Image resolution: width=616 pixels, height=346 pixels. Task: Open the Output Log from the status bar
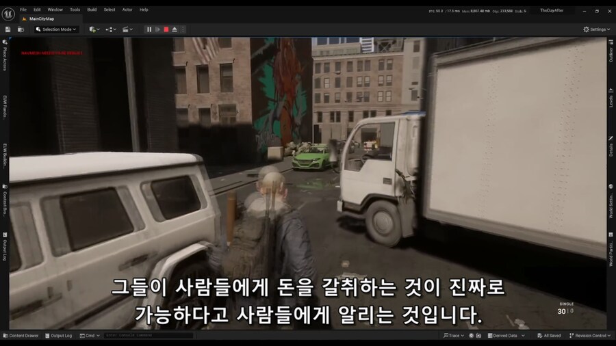pos(59,336)
